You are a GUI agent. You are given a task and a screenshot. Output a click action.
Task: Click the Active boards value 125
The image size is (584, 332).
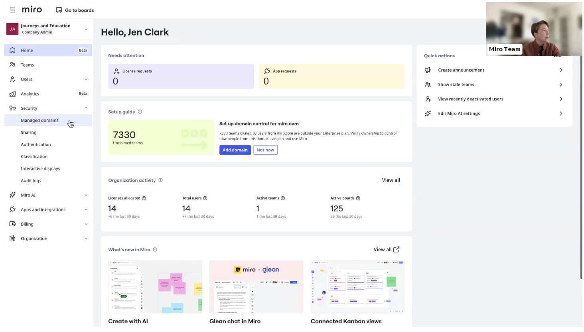[337, 209]
